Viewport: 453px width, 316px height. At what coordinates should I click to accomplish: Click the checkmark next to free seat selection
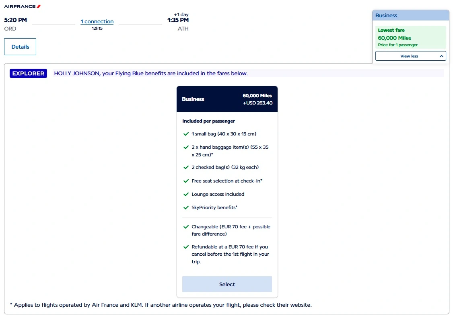(x=186, y=181)
